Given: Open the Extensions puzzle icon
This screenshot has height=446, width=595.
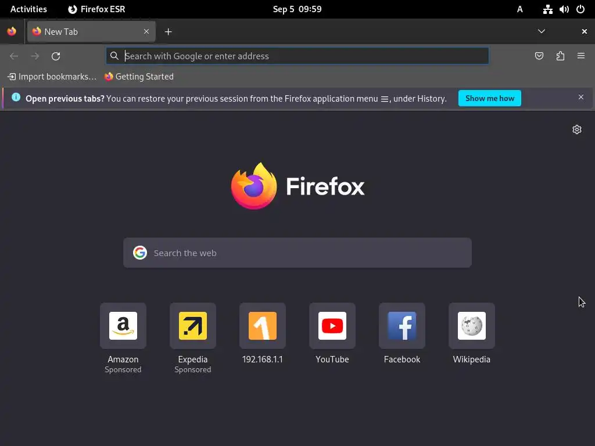Looking at the screenshot, I should 560,56.
